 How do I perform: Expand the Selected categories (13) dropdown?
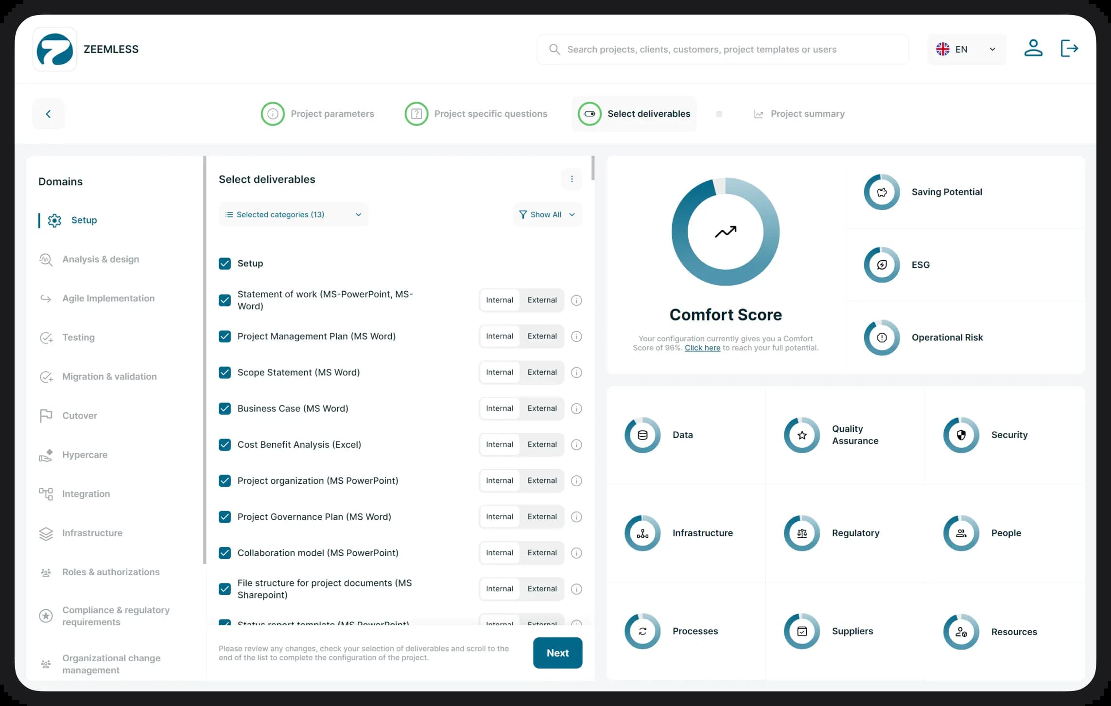coord(294,215)
